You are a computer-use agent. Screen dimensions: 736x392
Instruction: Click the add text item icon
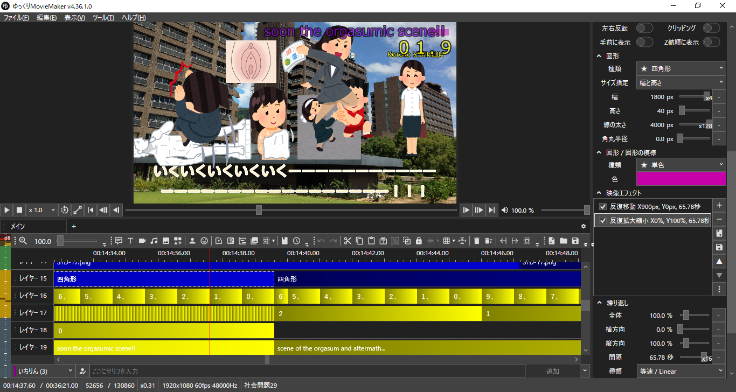click(x=130, y=241)
